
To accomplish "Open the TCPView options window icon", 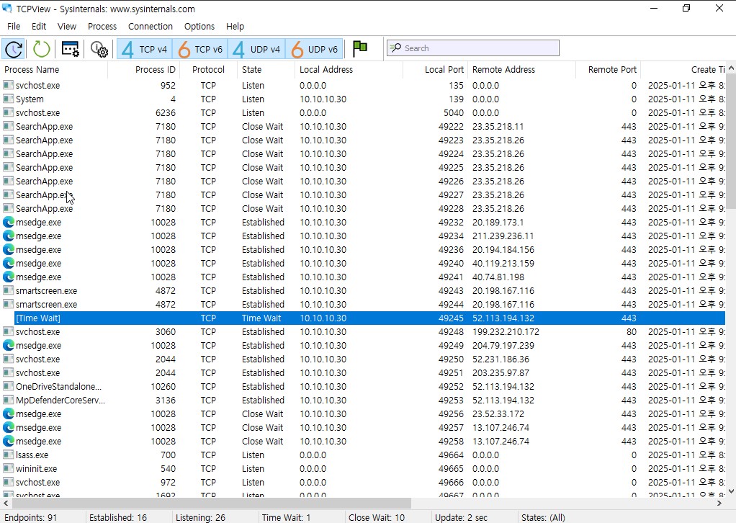I will tap(71, 49).
